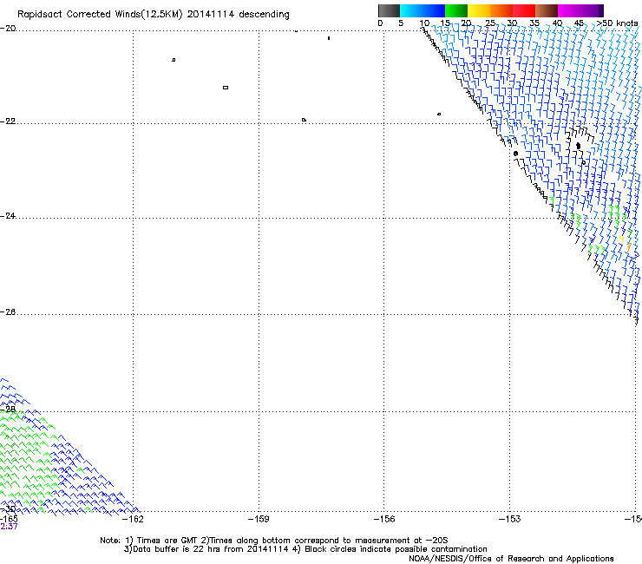Click the '>50 knots' legend label
642x564 pixels.
click(x=617, y=23)
